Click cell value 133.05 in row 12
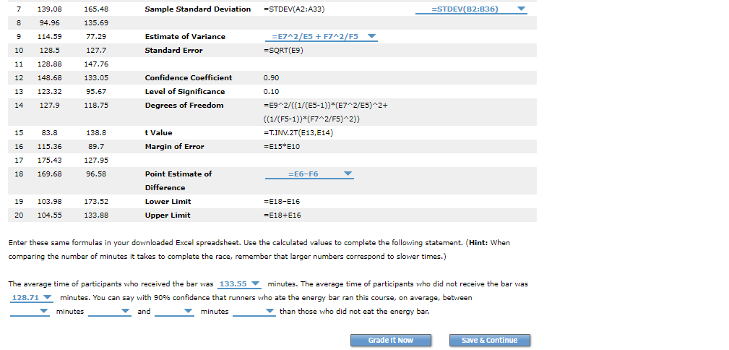 tap(96, 77)
